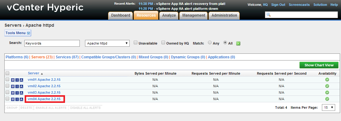The image size is (341, 121).
Task: Click the M icon for vm01 Apache
Action: [13, 80]
